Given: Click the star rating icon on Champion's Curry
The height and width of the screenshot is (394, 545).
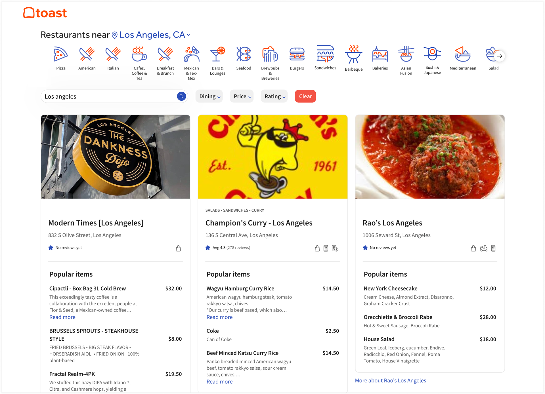Looking at the screenshot, I should point(208,248).
